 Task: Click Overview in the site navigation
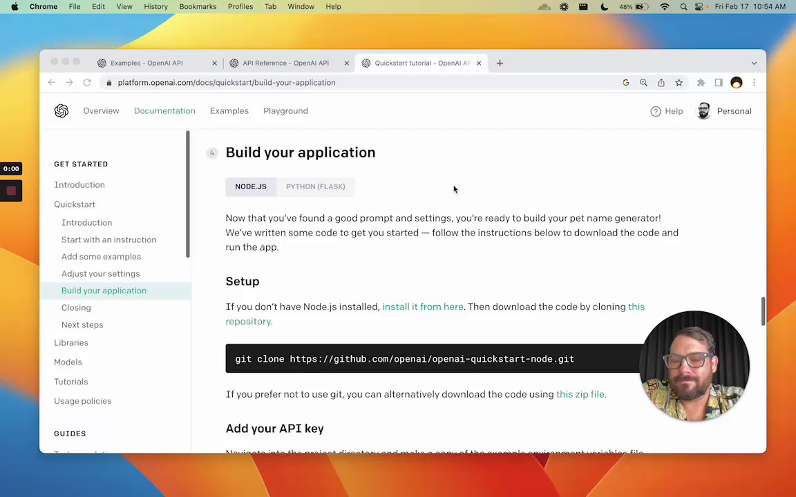[101, 111]
